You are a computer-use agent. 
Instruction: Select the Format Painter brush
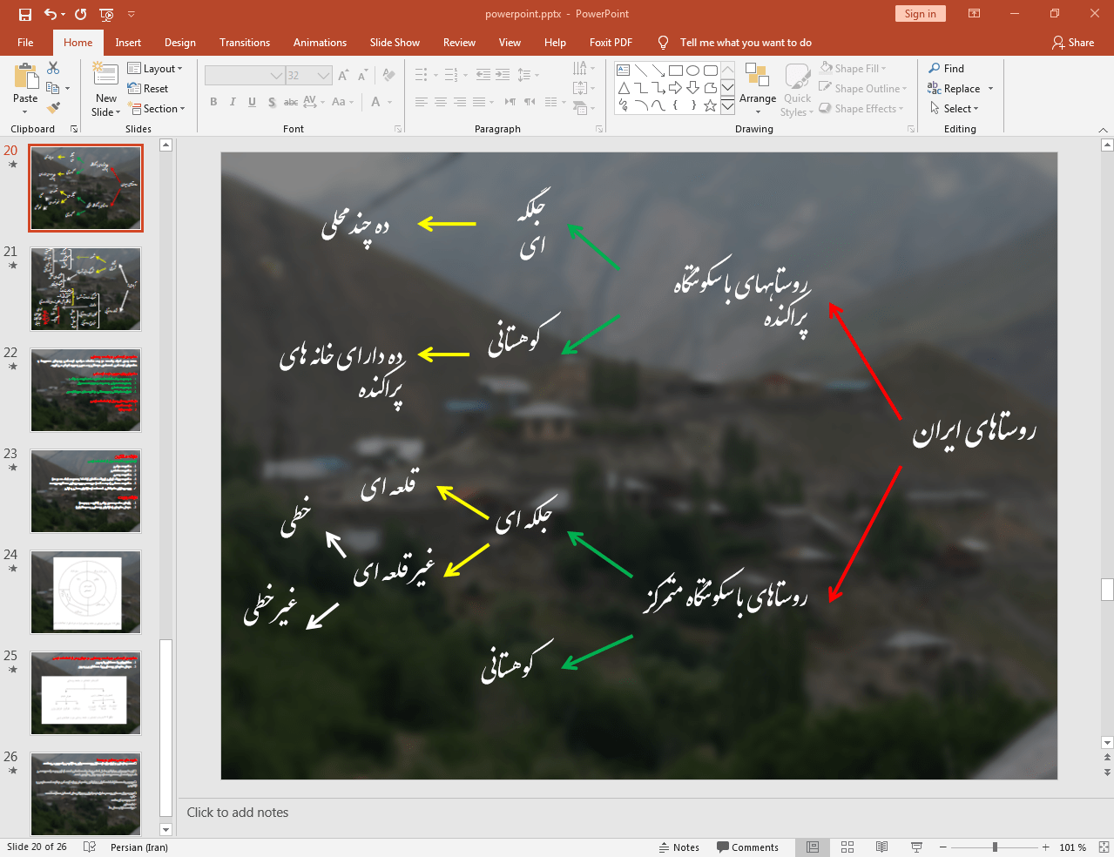53,108
